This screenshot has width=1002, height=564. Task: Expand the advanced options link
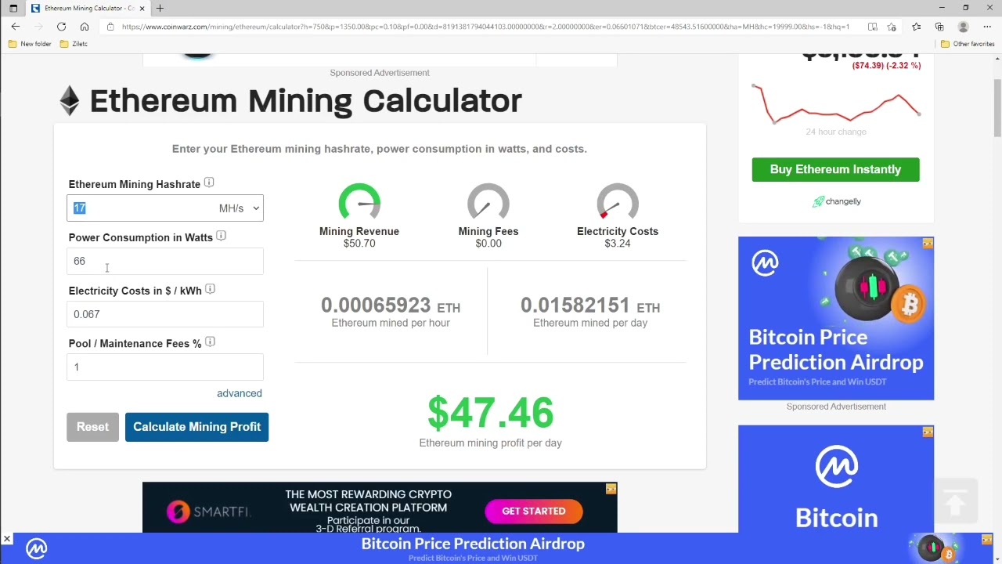coord(240,393)
